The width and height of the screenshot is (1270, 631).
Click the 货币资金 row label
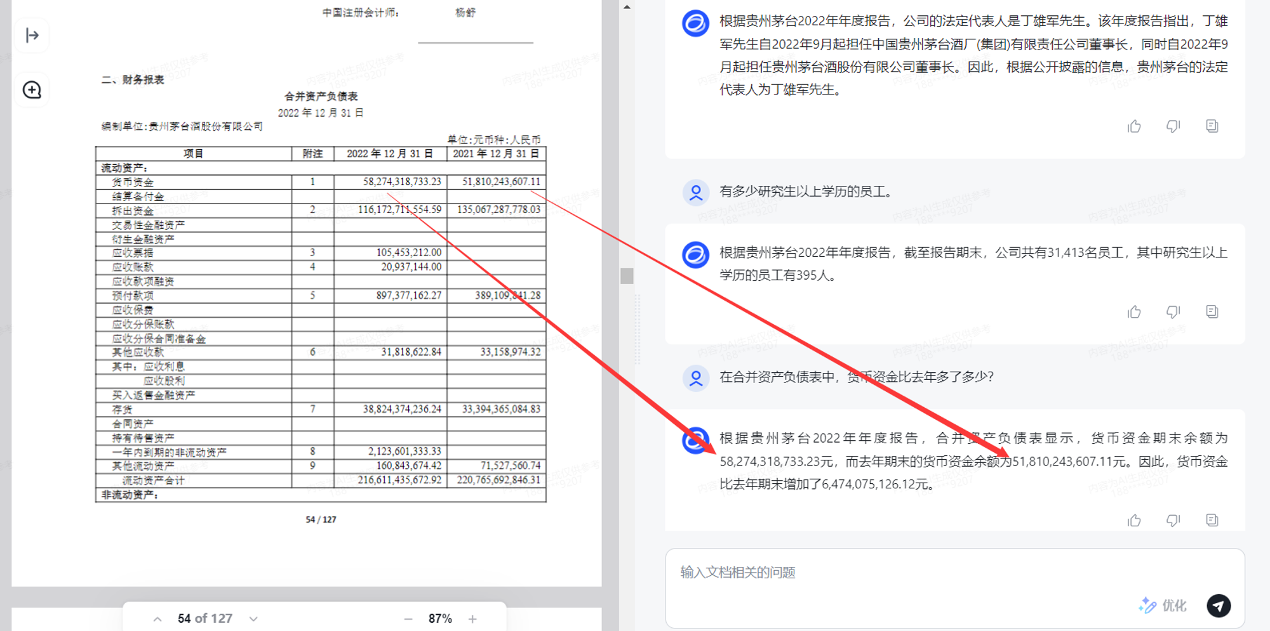pyautogui.click(x=133, y=183)
